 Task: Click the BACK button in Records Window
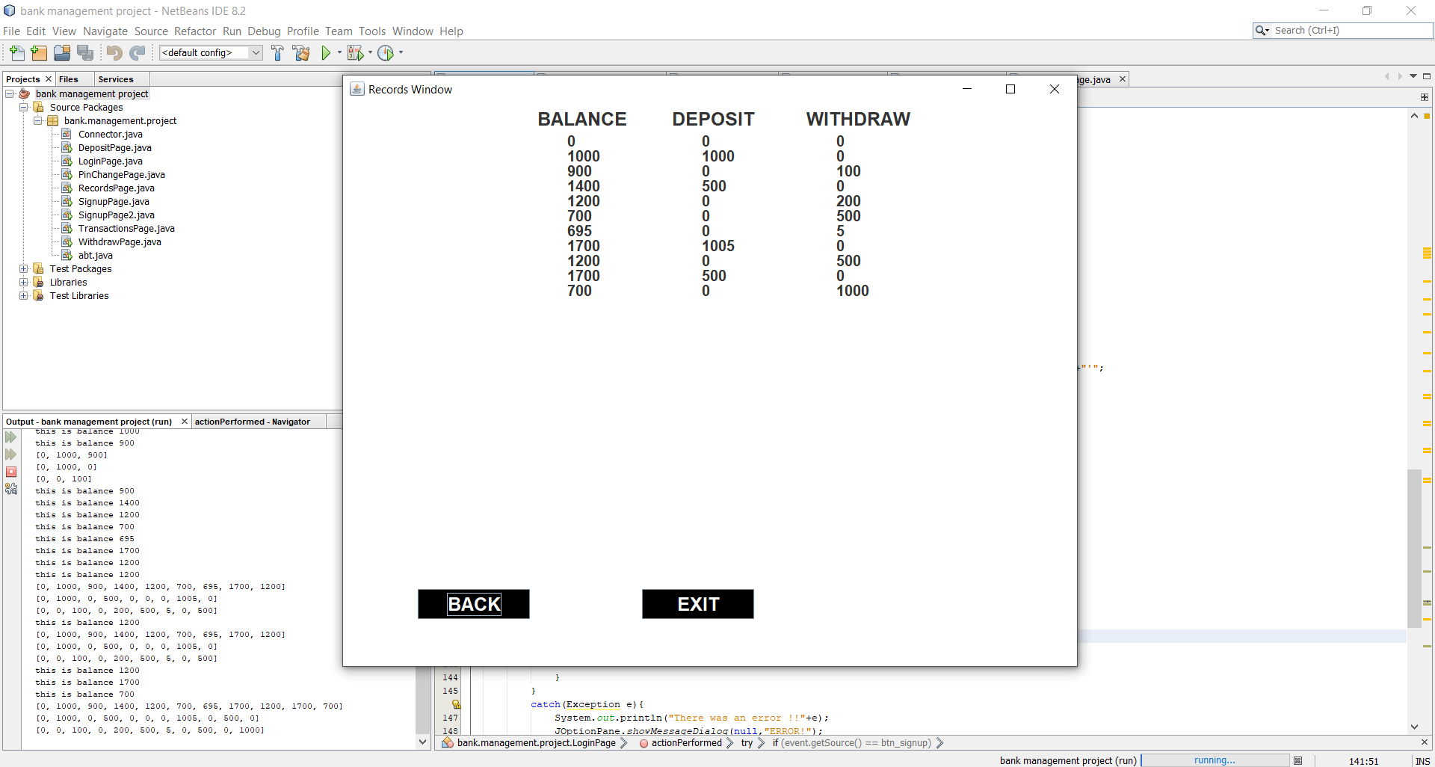[473, 604]
